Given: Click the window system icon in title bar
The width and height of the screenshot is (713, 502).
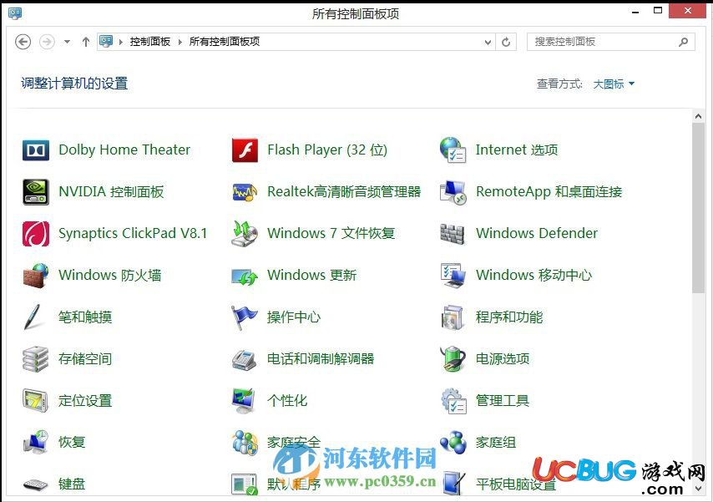Looking at the screenshot, I should 15,13.
